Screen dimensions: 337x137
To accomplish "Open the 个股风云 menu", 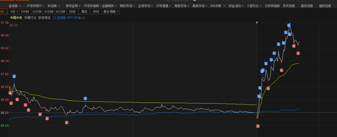I will (254, 6).
